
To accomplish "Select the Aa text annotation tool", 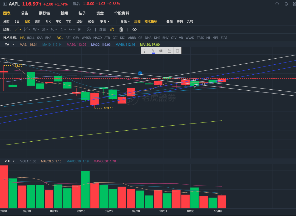I will pos(70,30).
